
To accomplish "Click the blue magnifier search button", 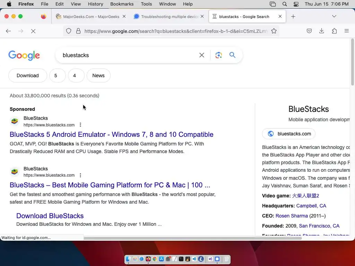I will [x=232, y=55].
